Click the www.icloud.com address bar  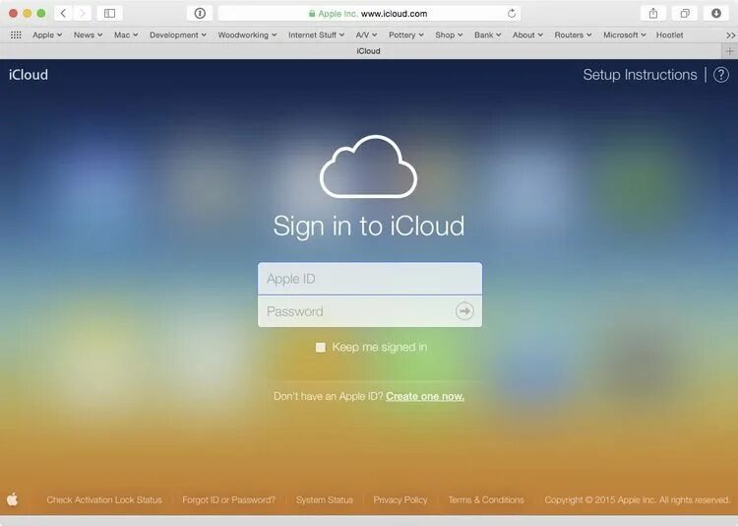tap(369, 14)
